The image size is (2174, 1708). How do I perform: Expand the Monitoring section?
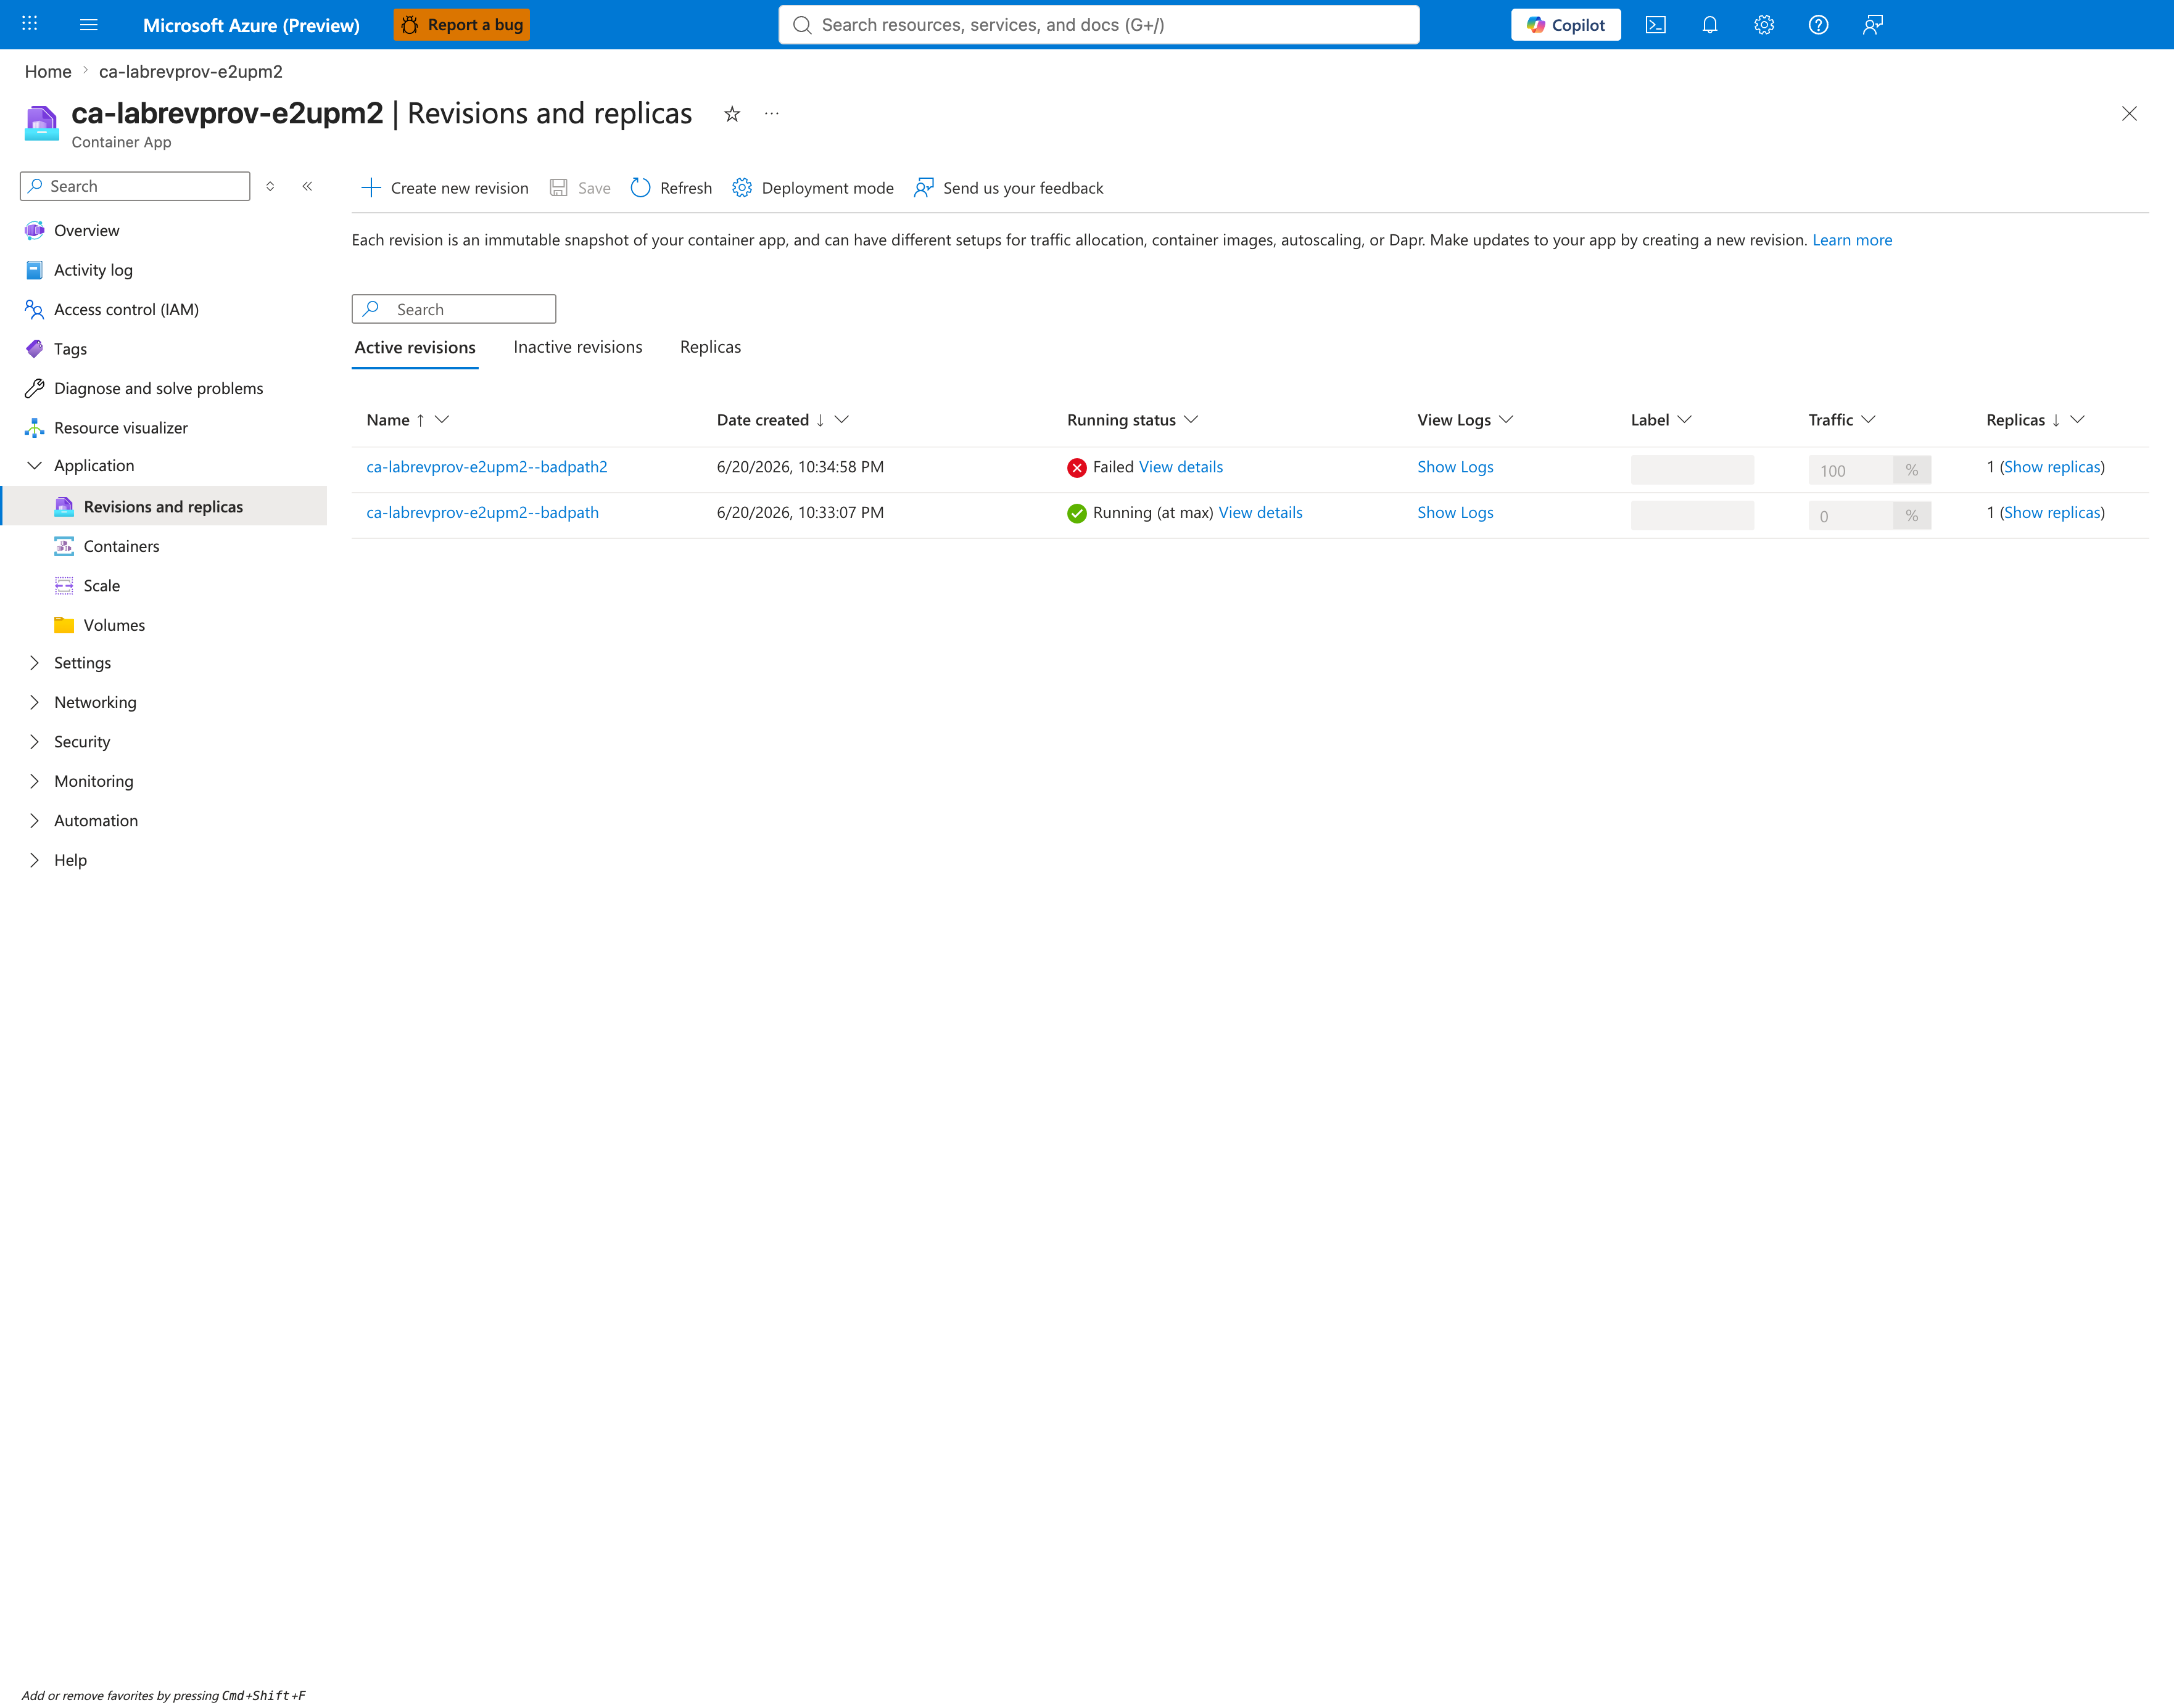(34, 781)
